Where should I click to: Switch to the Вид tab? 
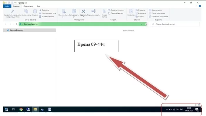[38, 6]
